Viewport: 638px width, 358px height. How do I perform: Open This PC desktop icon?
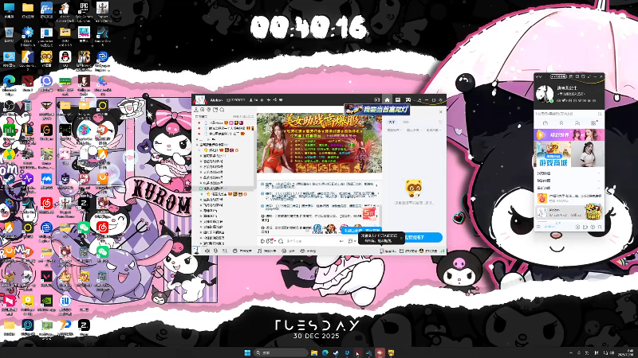[9, 10]
